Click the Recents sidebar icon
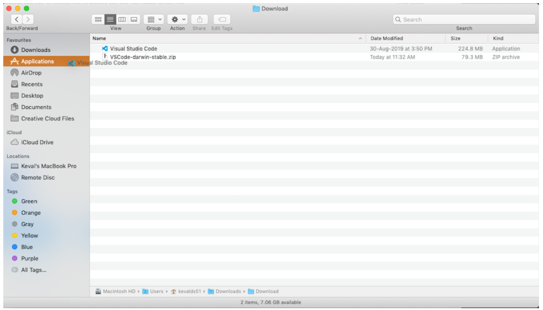The height and width of the screenshot is (310, 543). click(x=14, y=84)
